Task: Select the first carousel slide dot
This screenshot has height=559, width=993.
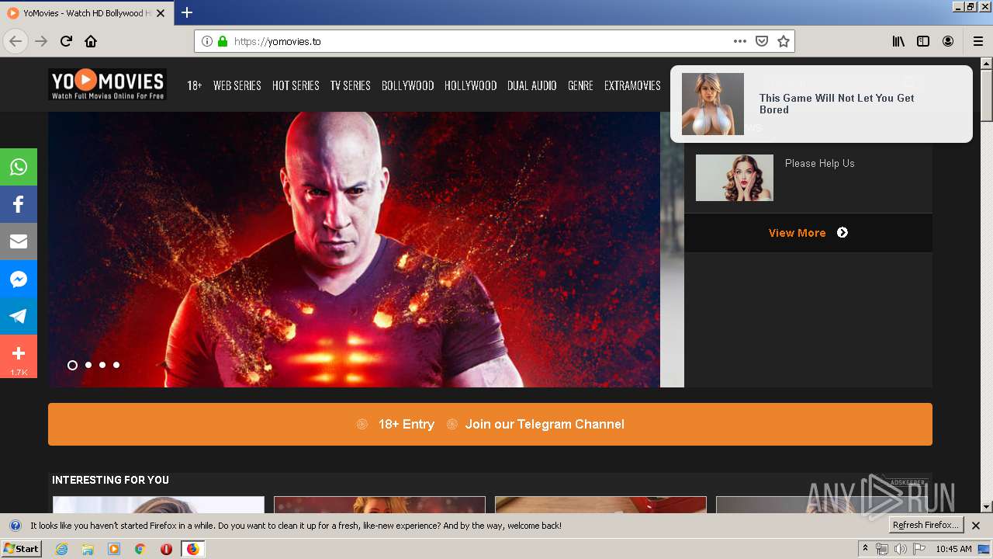Action: point(72,365)
